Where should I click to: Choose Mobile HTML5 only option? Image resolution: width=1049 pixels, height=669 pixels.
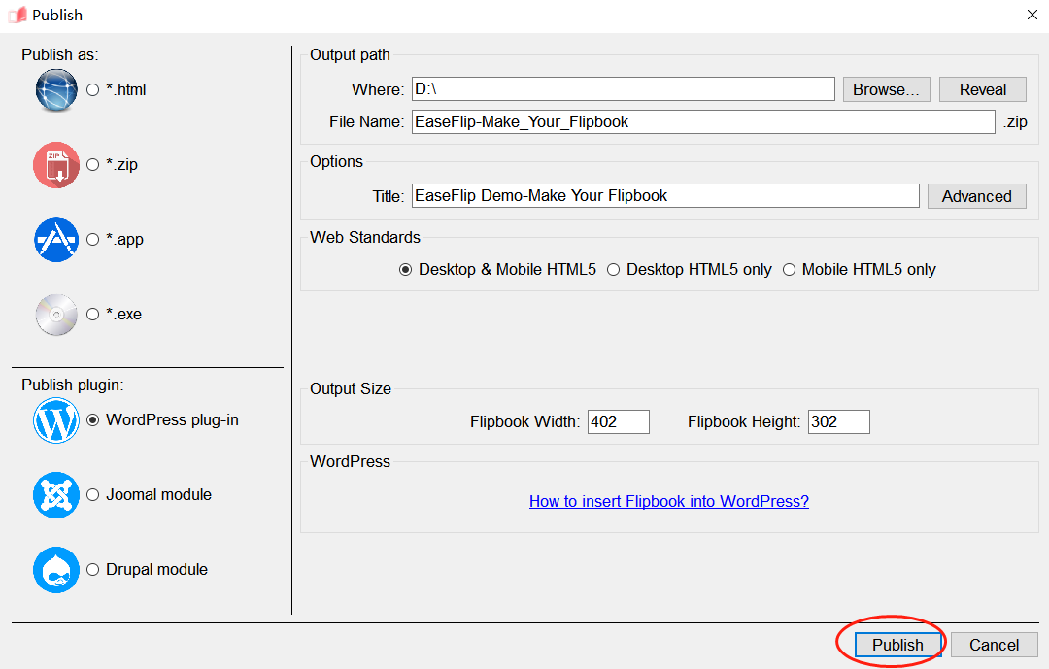(790, 270)
